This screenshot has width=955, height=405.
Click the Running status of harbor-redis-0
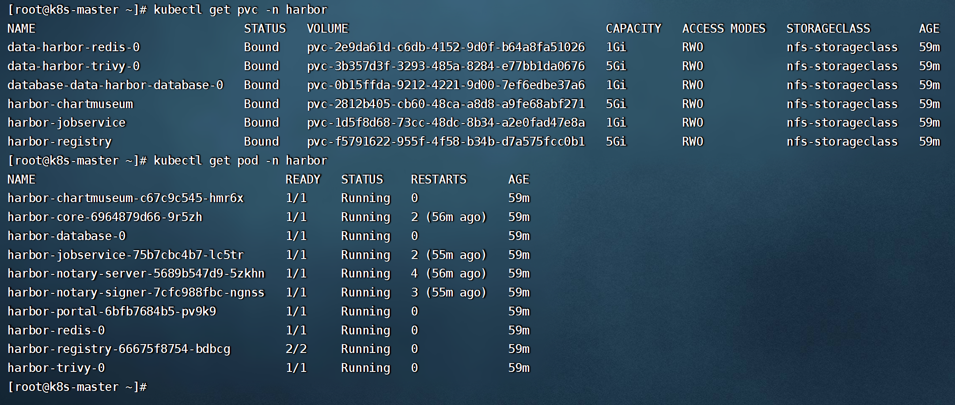(366, 330)
